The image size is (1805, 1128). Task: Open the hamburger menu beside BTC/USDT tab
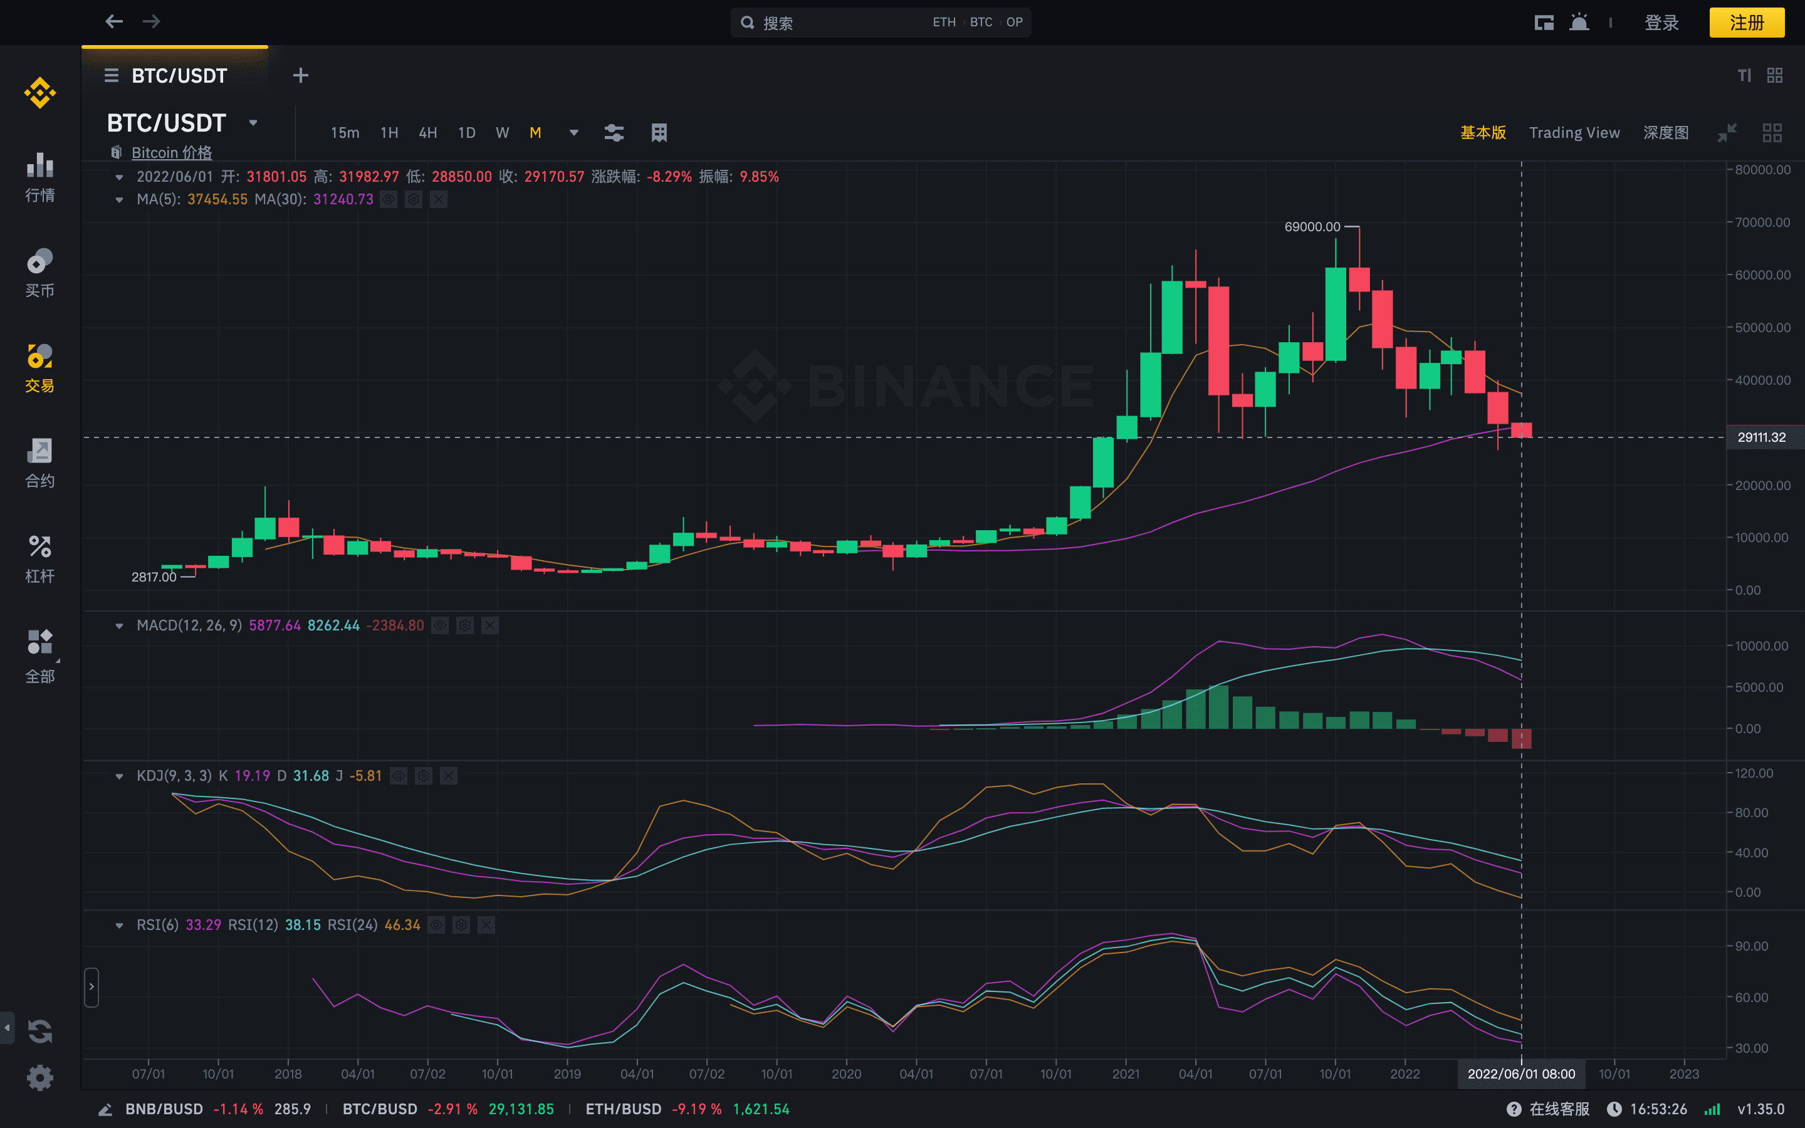(x=111, y=75)
